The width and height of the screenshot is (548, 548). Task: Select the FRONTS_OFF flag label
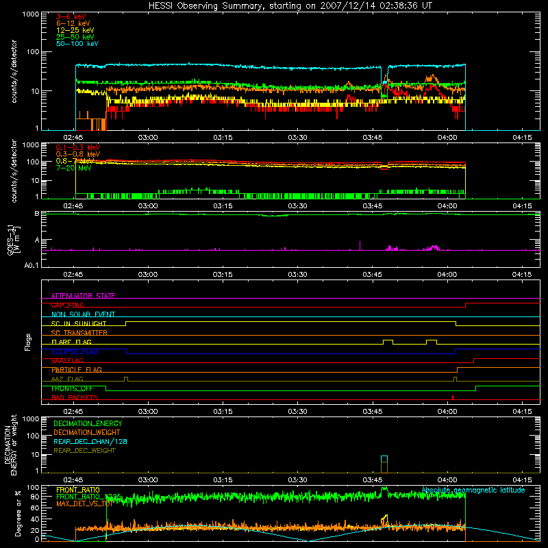72,388
